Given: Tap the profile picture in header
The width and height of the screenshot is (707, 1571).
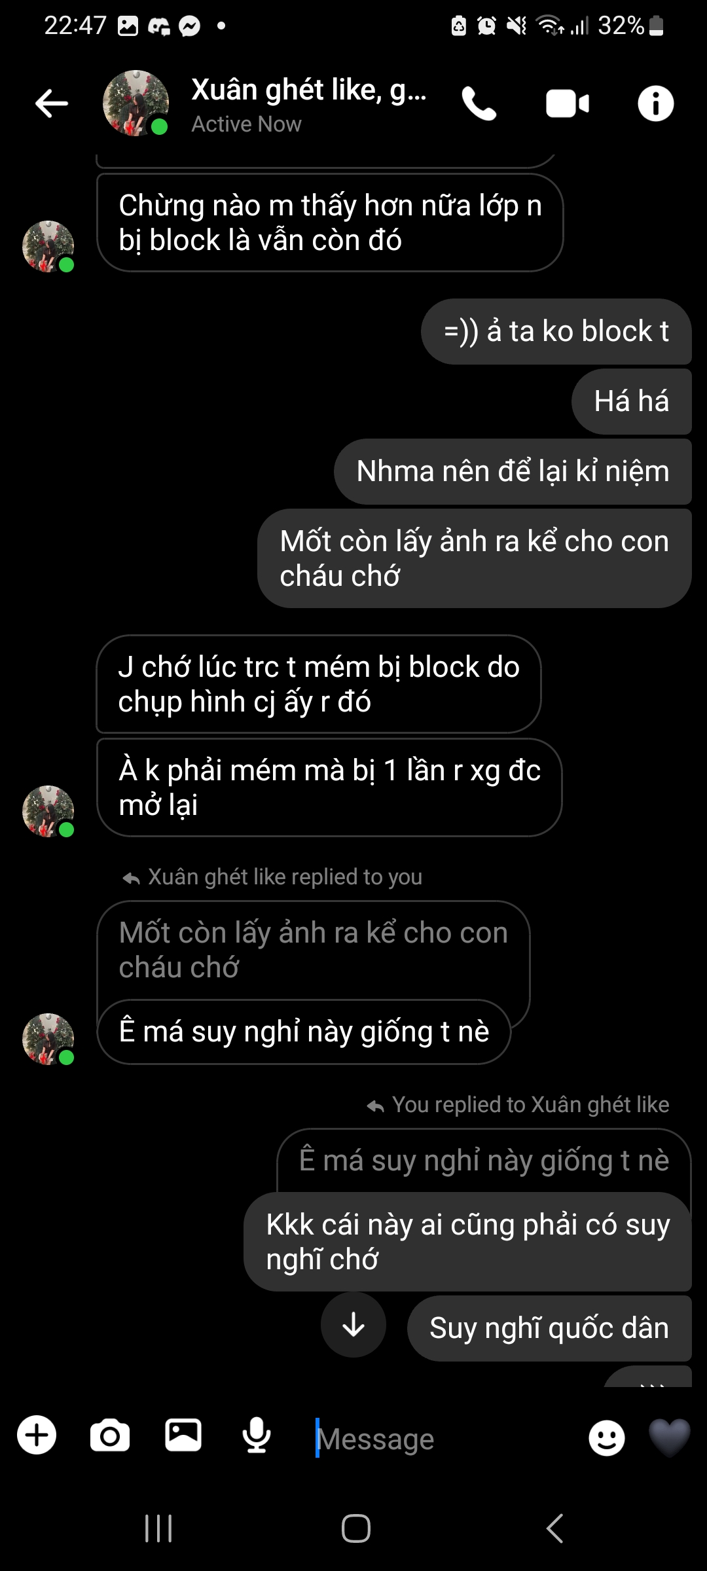Looking at the screenshot, I should coord(136,103).
